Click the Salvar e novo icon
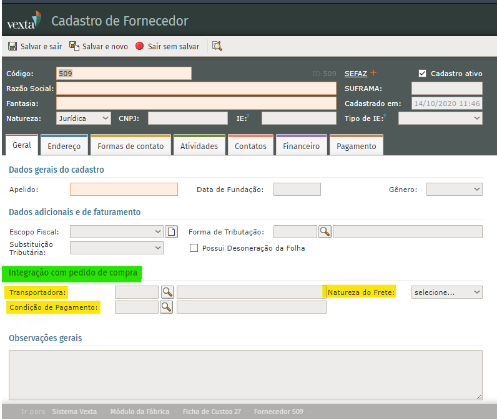This screenshot has width=497, height=419. point(74,46)
